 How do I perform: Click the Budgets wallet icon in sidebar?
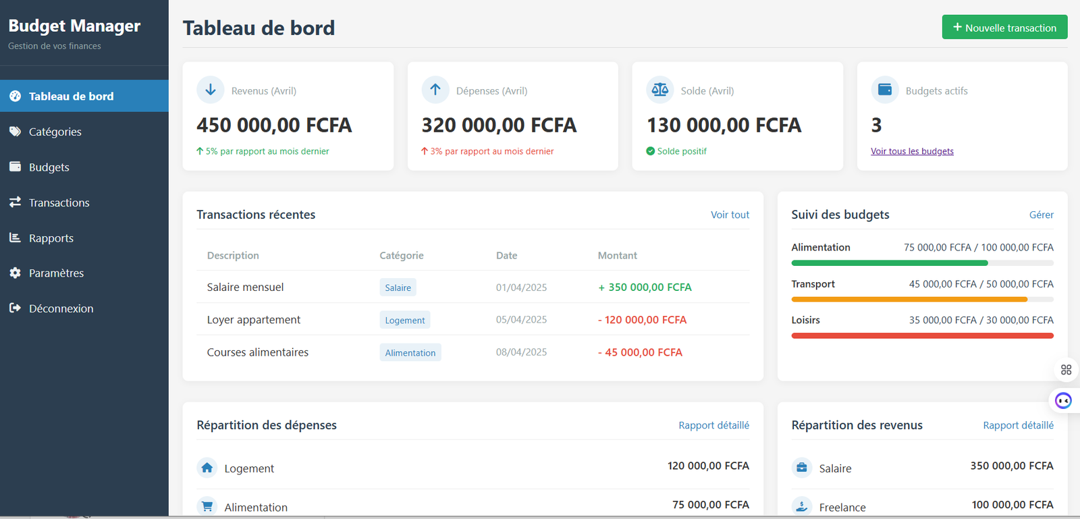[x=15, y=167]
